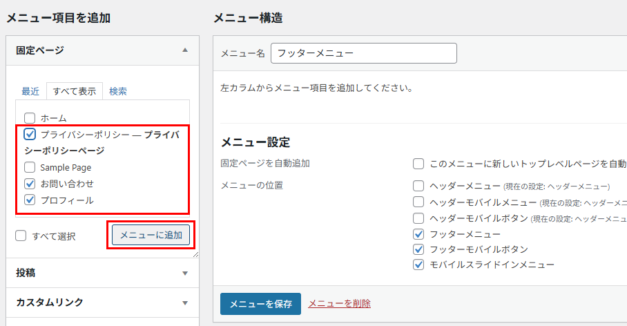The image size is (627, 326).
Task: Uncheck the お問い合わせ checkbox
Action: [30, 184]
